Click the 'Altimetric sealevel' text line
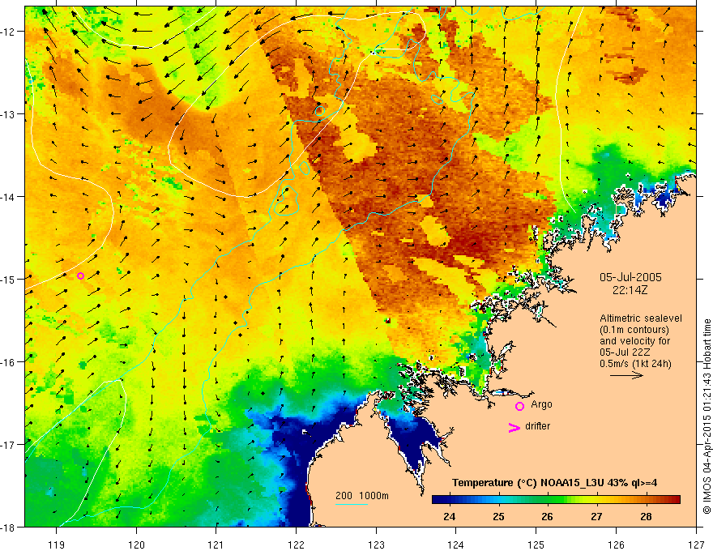The height and width of the screenshot is (551, 713). pos(641,318)
